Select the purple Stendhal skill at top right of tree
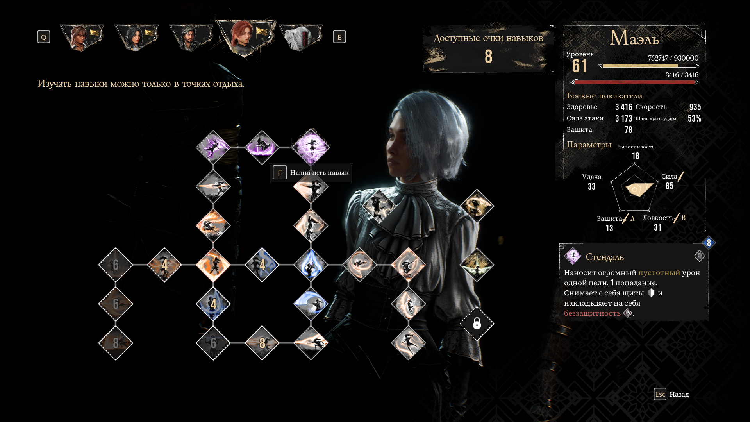 point(311,147)
